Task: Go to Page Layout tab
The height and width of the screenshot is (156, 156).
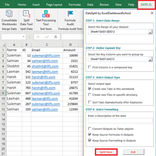Action: [x=54, y=5]
